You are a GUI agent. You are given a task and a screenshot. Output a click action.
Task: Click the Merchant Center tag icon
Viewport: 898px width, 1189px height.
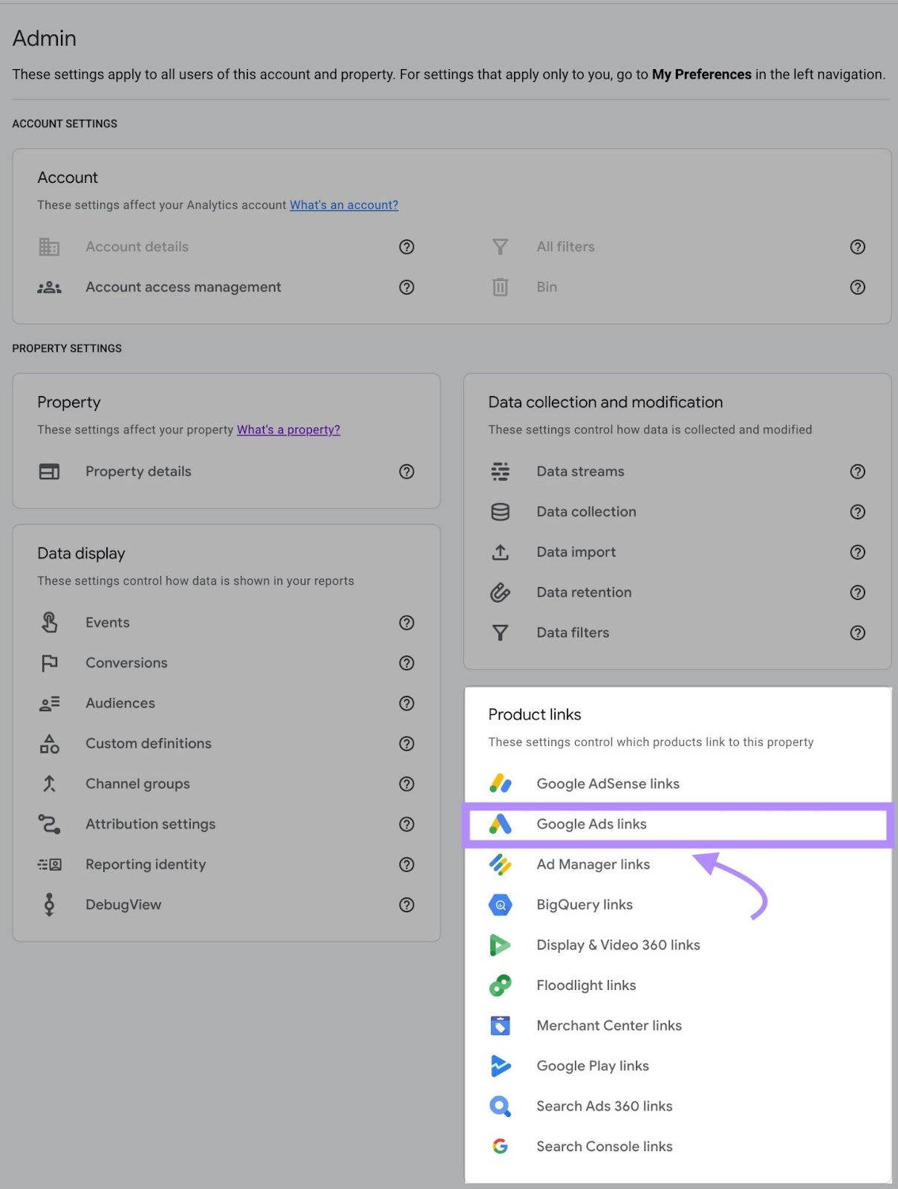click(x=501, y=1026)
